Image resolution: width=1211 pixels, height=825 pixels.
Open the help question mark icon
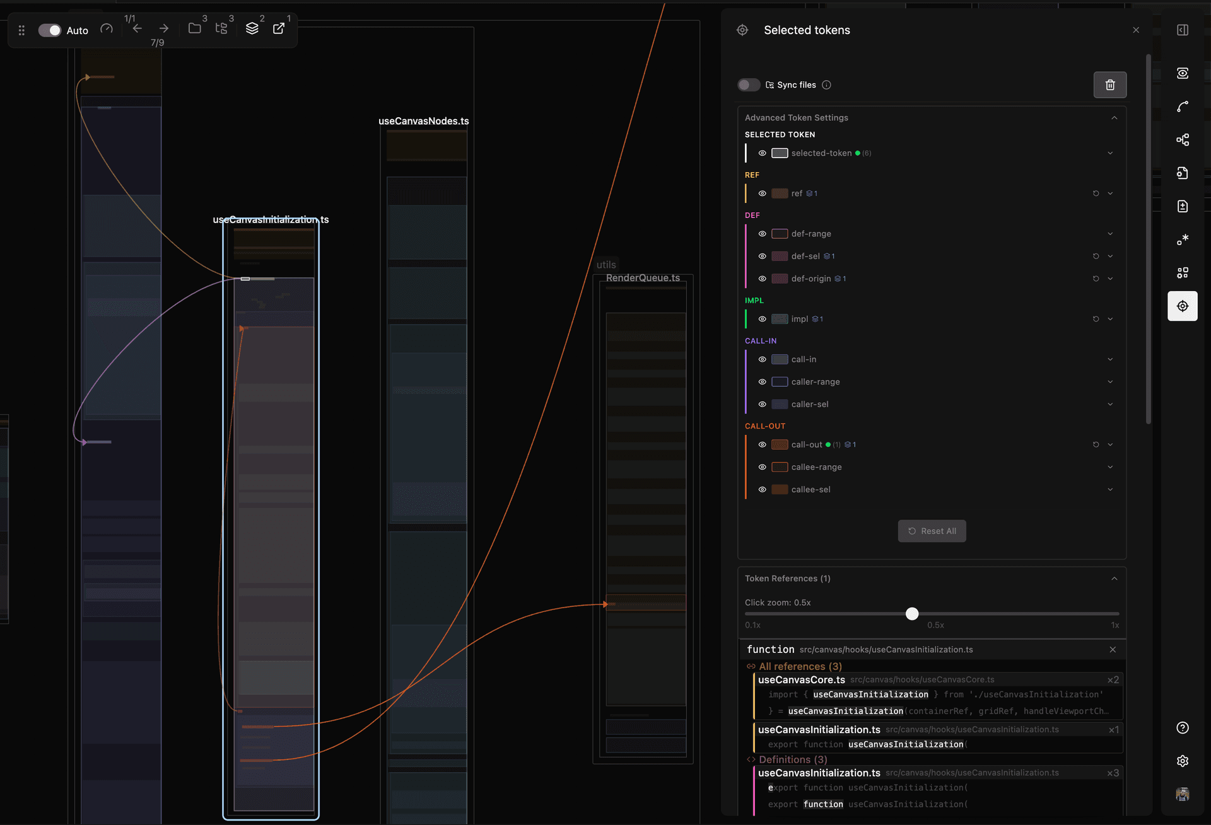coord(1182,728)
